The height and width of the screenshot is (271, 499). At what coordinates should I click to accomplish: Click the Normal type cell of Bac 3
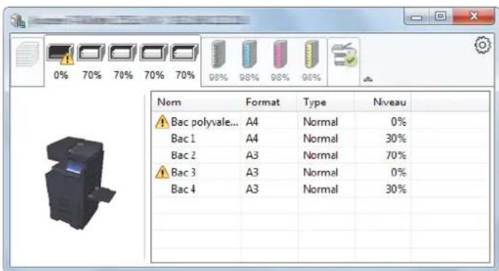click(x=320, y=172)
